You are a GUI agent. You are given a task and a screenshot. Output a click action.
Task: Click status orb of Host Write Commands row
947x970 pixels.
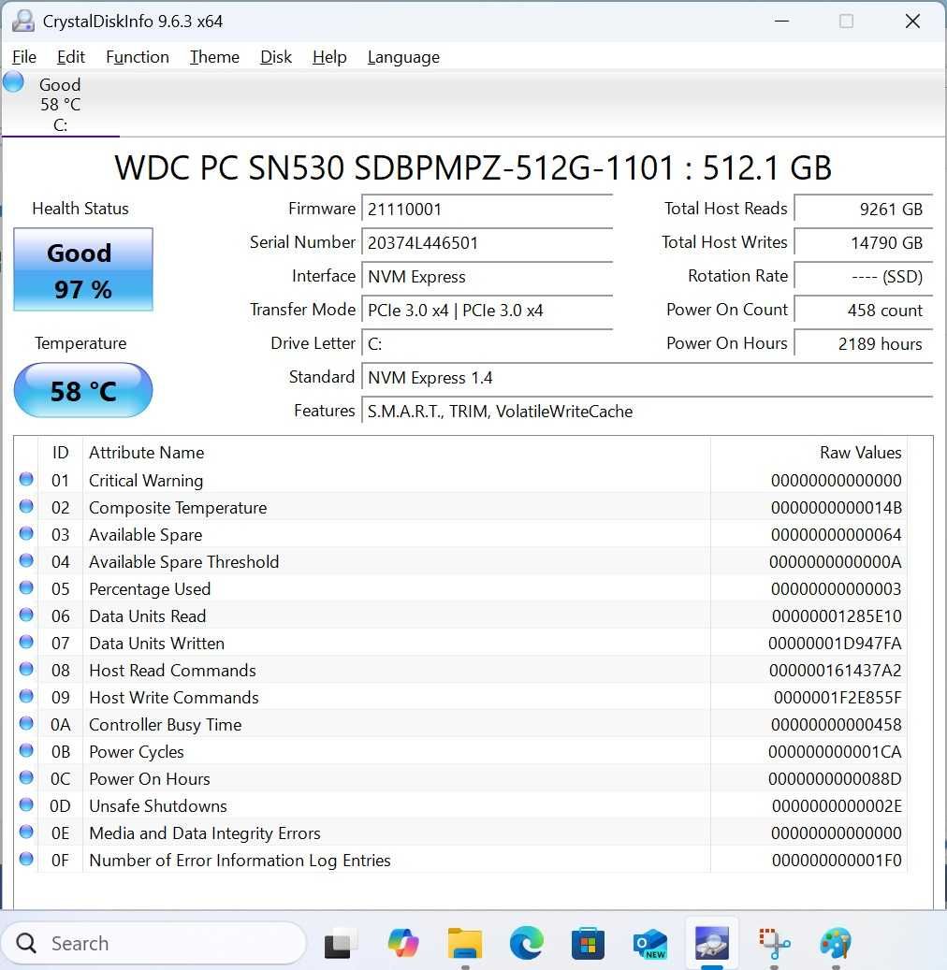pyautogui.click(x=26, y=697)
